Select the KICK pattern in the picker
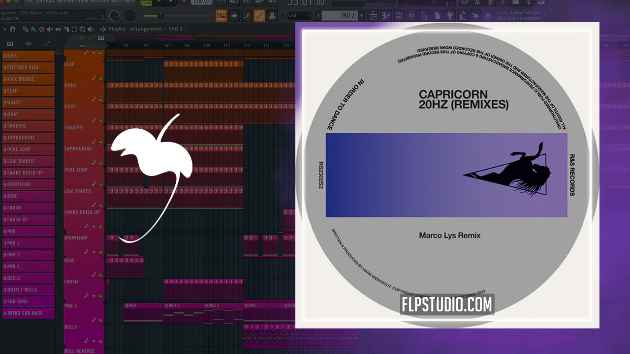Viewport: 630px width, 354px height. pyautogui.click(x=29, y=56)
